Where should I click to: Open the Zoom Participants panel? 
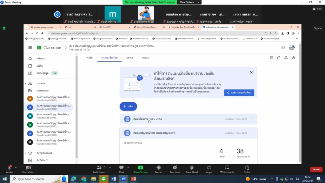[x=99, y=169]
